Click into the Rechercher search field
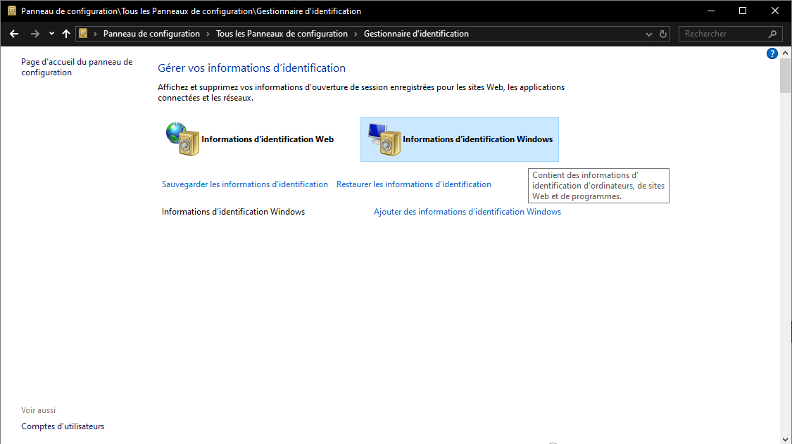This screenshot has height=444, width=792. 722,34
